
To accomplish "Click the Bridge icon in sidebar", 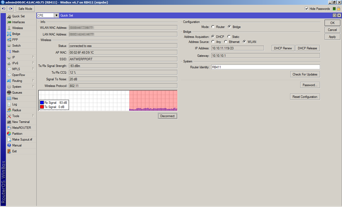I will pos(9,34).
